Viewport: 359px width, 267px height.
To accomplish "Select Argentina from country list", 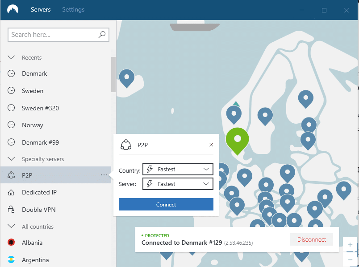I will (56, 260).
